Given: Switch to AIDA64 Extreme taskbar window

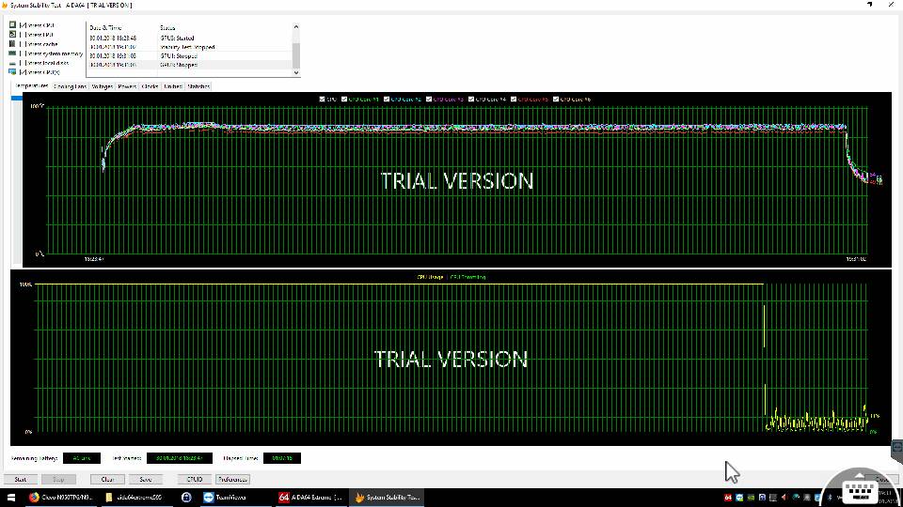Looking at the screenshot, I should tap(309, 498).
